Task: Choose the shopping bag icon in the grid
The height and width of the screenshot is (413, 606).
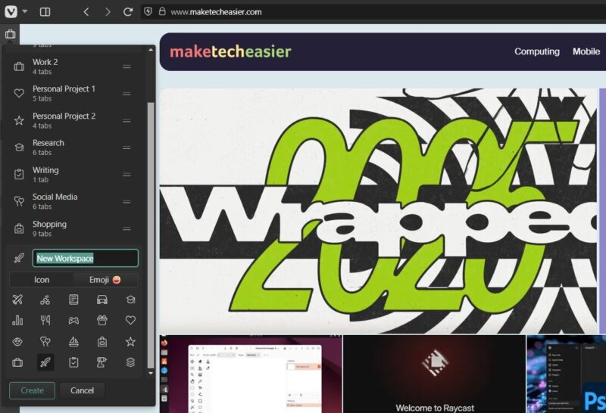Action: 102,342
